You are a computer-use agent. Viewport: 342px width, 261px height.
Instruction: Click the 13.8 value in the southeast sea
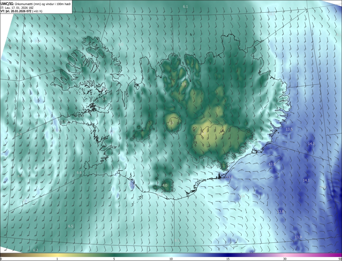pos(281,212)
